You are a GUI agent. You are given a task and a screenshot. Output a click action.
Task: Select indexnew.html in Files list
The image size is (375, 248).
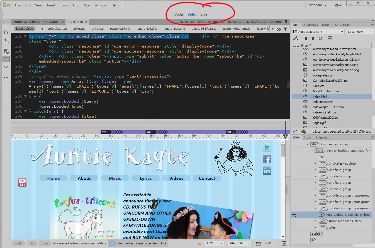coord(322,102)
